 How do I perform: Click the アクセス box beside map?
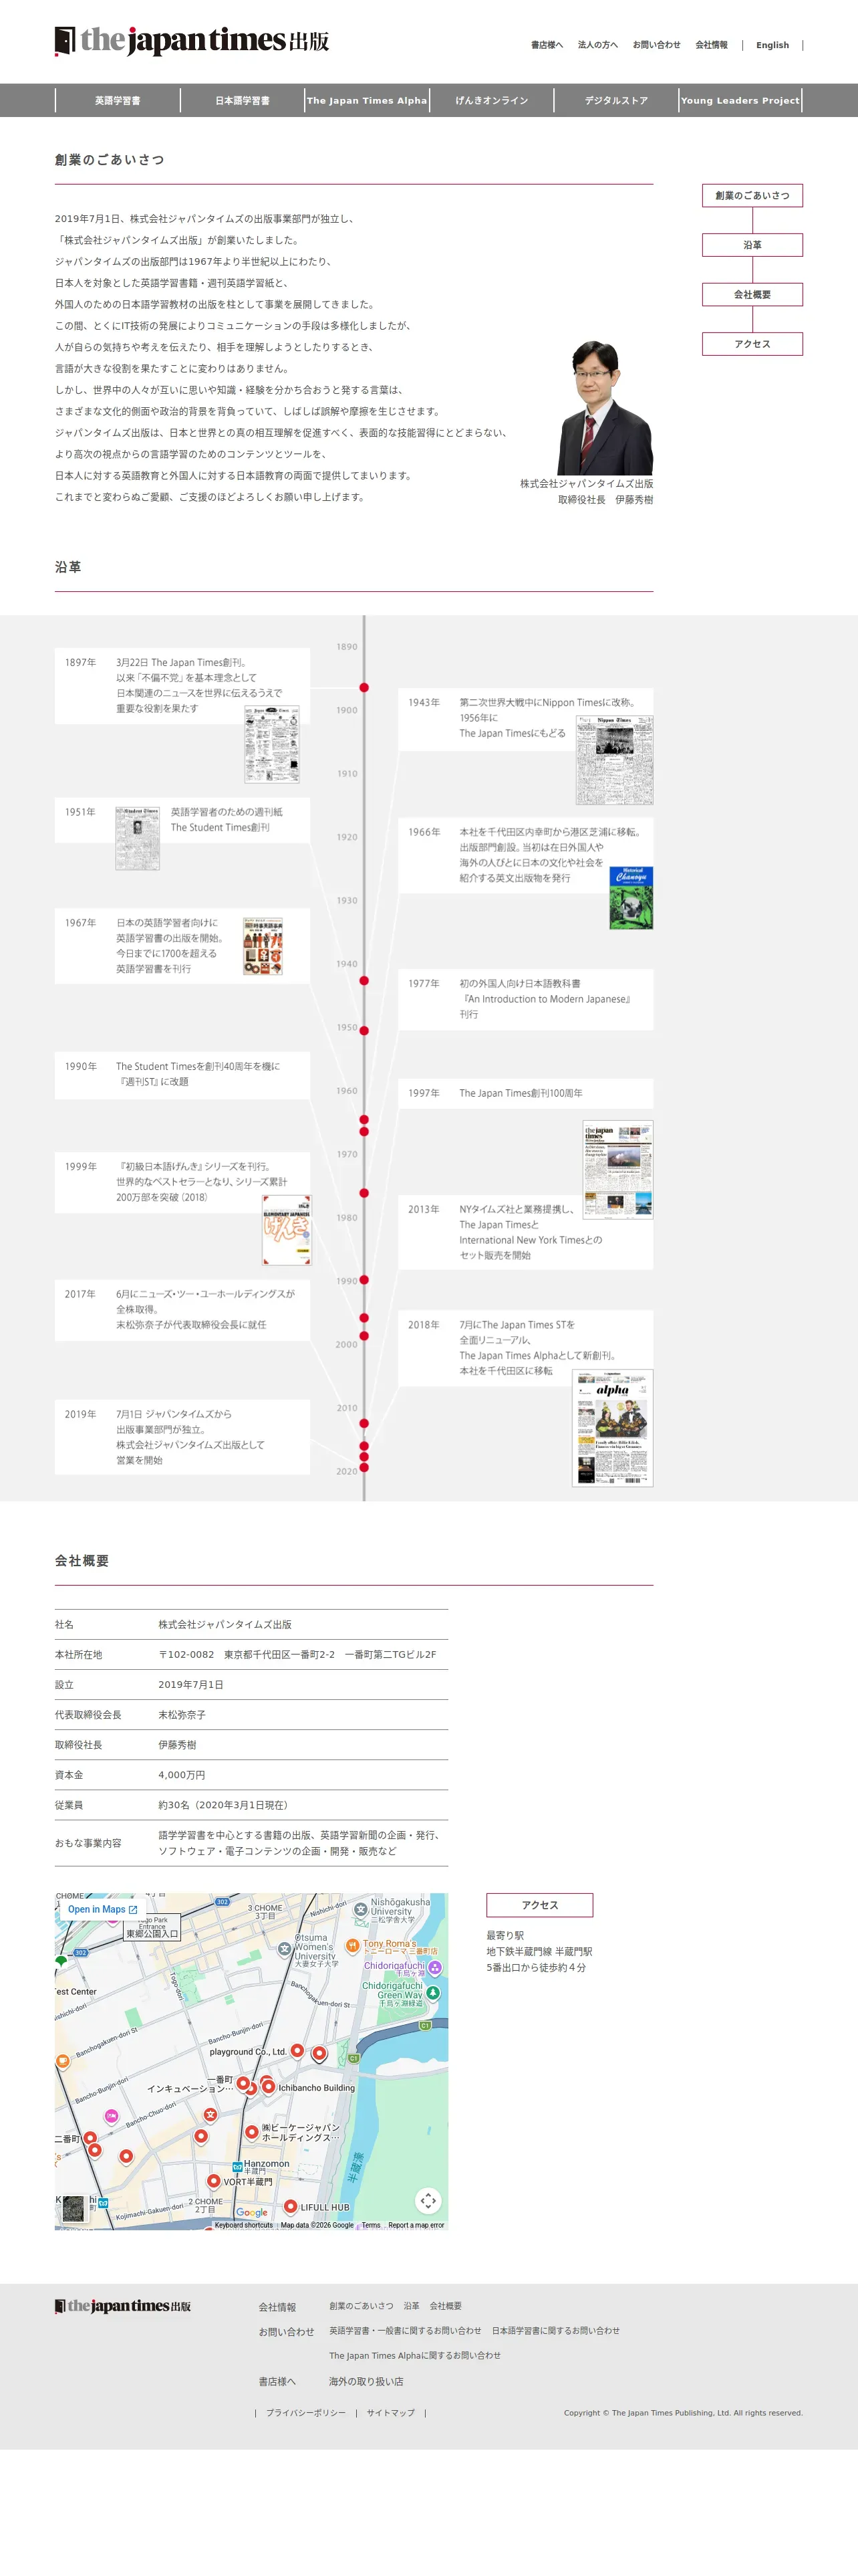[x=539, y=1905]
